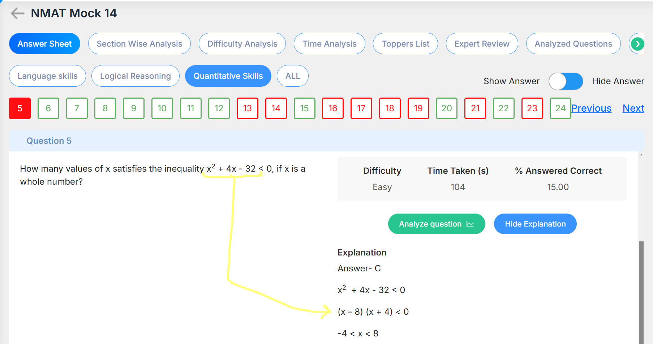
Task: Switch to the Time Analysis tab
Action: pyautogui.click(x=329, y=44)
